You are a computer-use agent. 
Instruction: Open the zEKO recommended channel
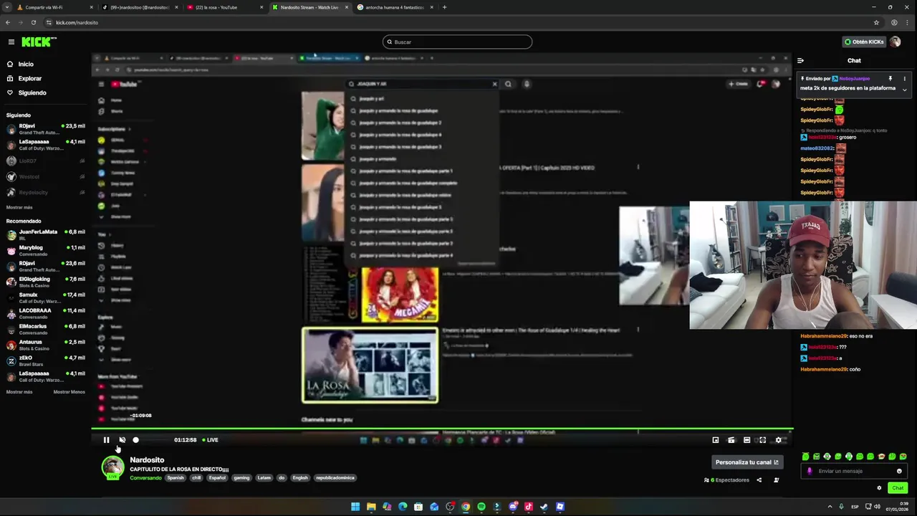45,360
